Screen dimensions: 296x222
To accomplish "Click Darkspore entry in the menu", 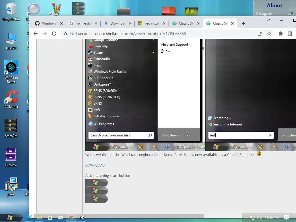I will pyautogui.click(x=103, y=84).
